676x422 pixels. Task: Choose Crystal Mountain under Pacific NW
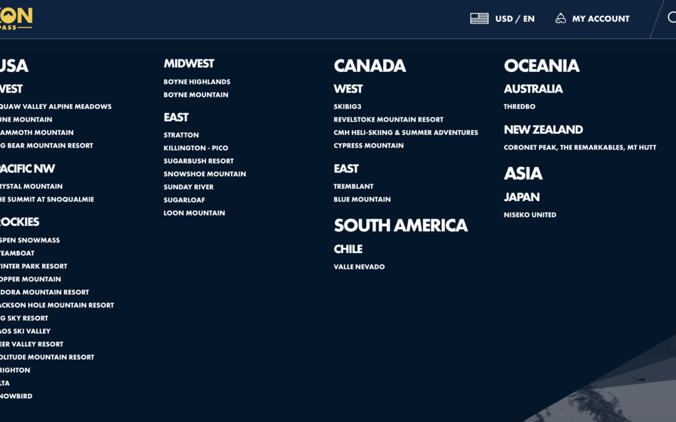click(x=31, y=186)
